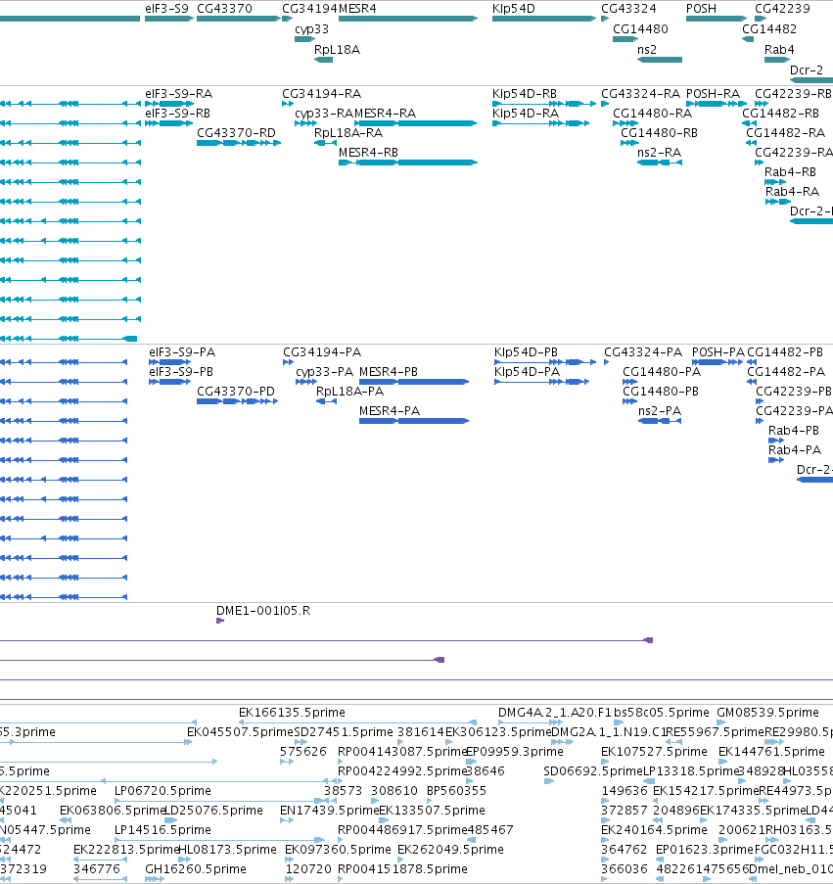
Task: Select transcript eIF3-S9-RA
Action: [x=169, y=104]
